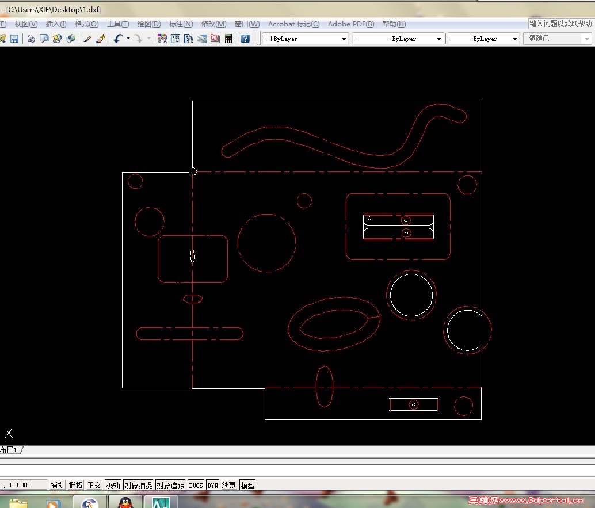Toggle 栅格 grid display
The width and height of the screenshot is (595, 508).
(75, 485)
